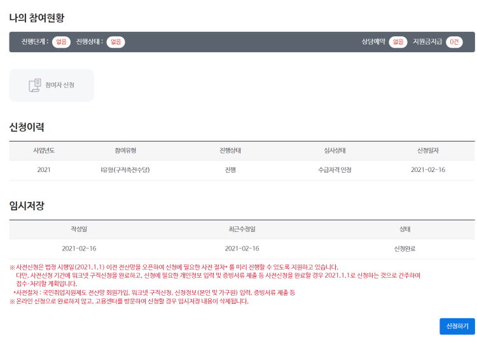Click the 심사상태 column header
Screen dimensions: 477x339
[335, 150]
